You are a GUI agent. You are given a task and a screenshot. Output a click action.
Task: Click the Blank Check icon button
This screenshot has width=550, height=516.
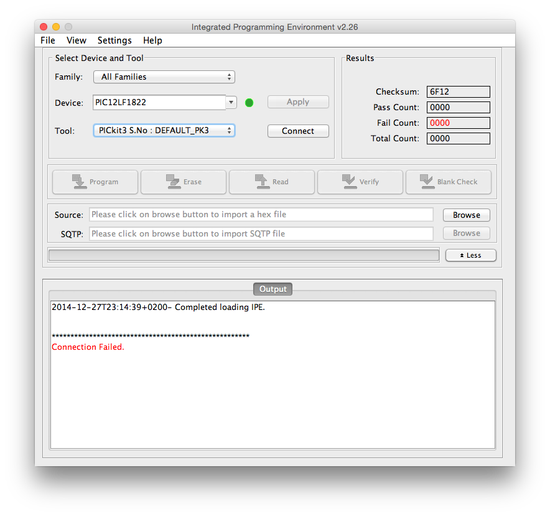448,182
